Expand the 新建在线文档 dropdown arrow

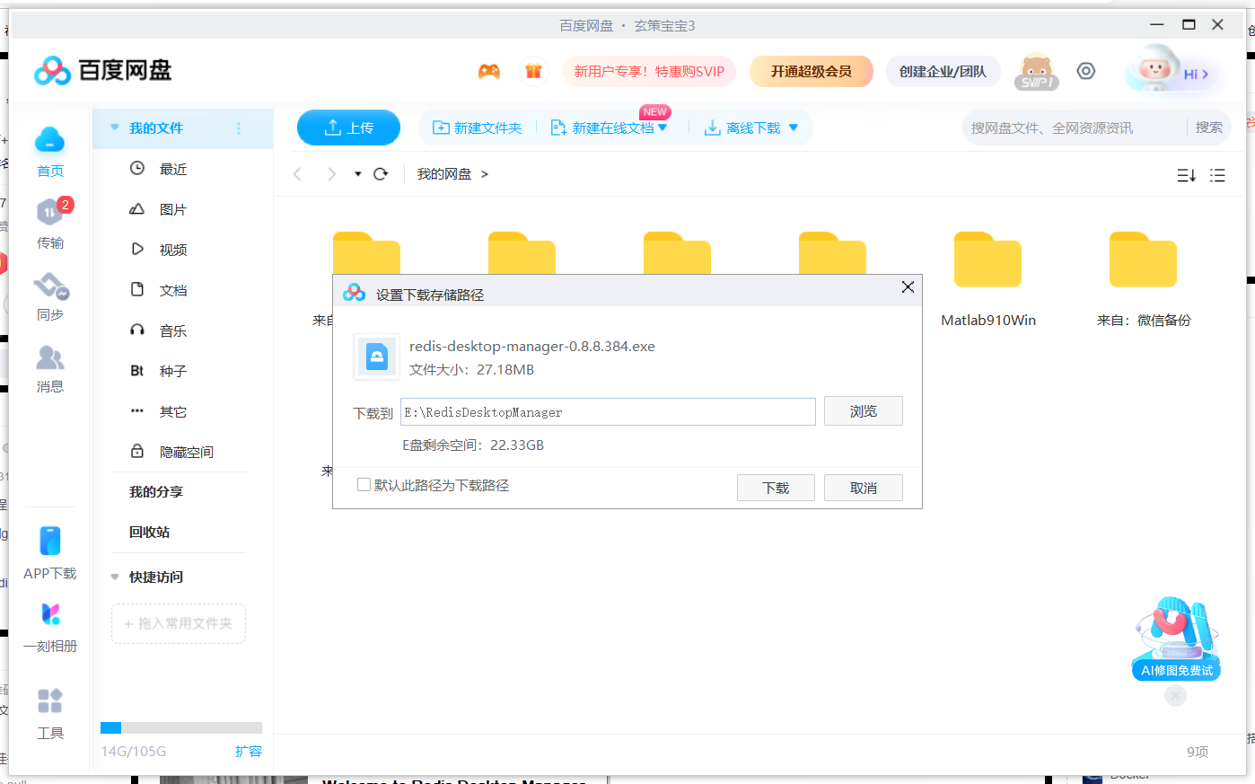pyautogui.click(x=663, y=128)
